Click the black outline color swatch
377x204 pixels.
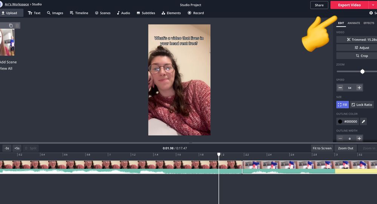(x=340, y=122)
